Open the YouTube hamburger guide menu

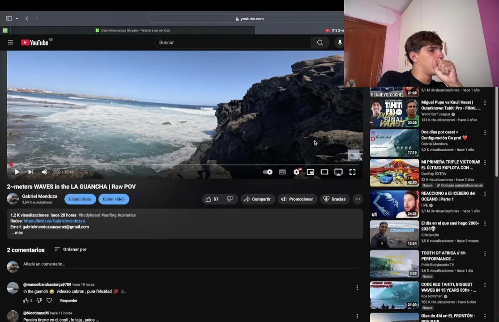coord(10,42)
